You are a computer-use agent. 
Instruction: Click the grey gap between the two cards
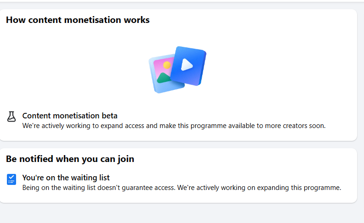178,145
